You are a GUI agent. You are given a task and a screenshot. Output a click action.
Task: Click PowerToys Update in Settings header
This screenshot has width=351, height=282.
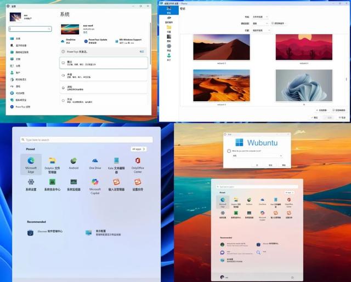pyautogui.click(x=96, y=41)
